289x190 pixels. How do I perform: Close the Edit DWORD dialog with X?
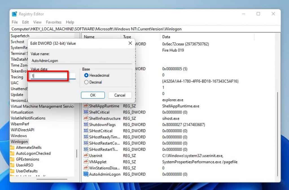click(x=130, y=43)
